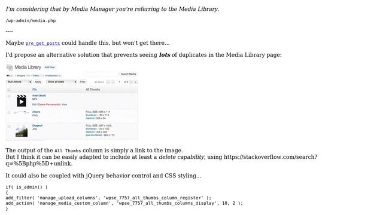Click the if( is_admin() ) code line
383x215 pixels.
(26, 187)
